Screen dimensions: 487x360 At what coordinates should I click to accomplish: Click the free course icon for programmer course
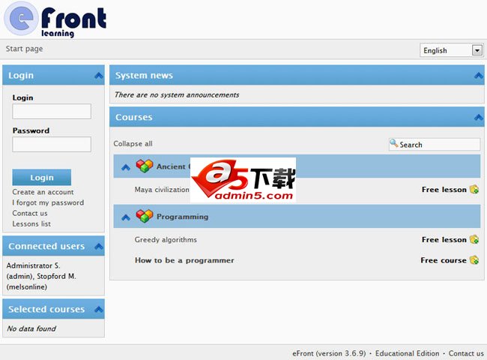click(x=474, y=260)
